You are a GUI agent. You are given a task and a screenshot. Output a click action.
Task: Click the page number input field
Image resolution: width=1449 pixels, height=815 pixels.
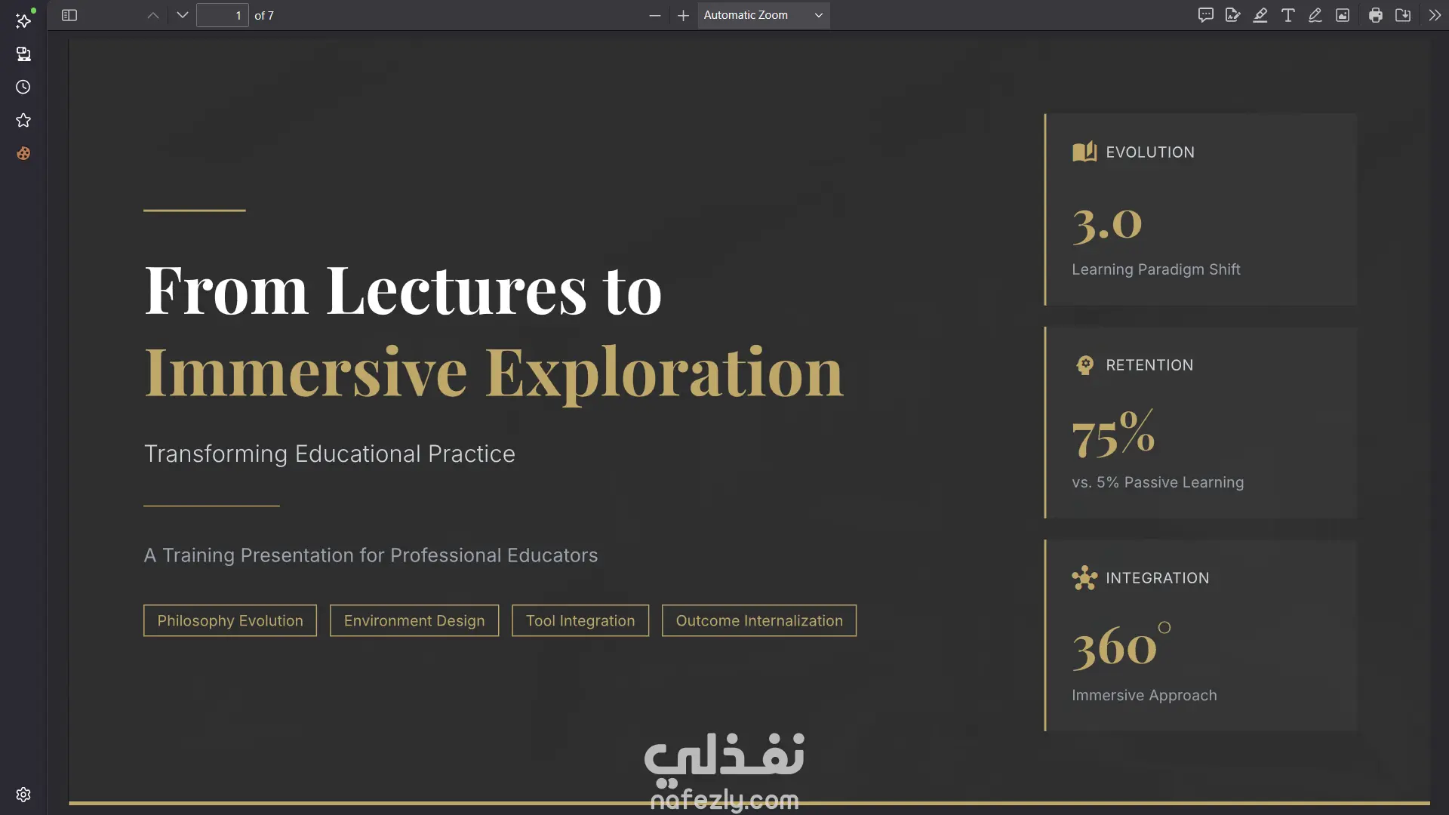pos(222,15)
